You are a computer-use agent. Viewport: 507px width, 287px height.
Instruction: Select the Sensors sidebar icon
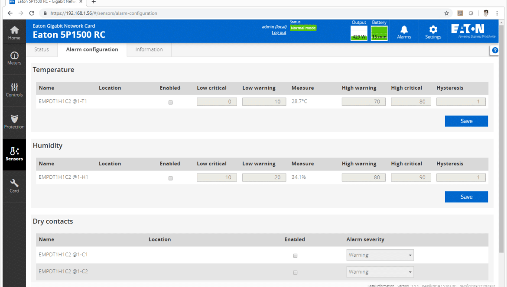coord(14,154)
